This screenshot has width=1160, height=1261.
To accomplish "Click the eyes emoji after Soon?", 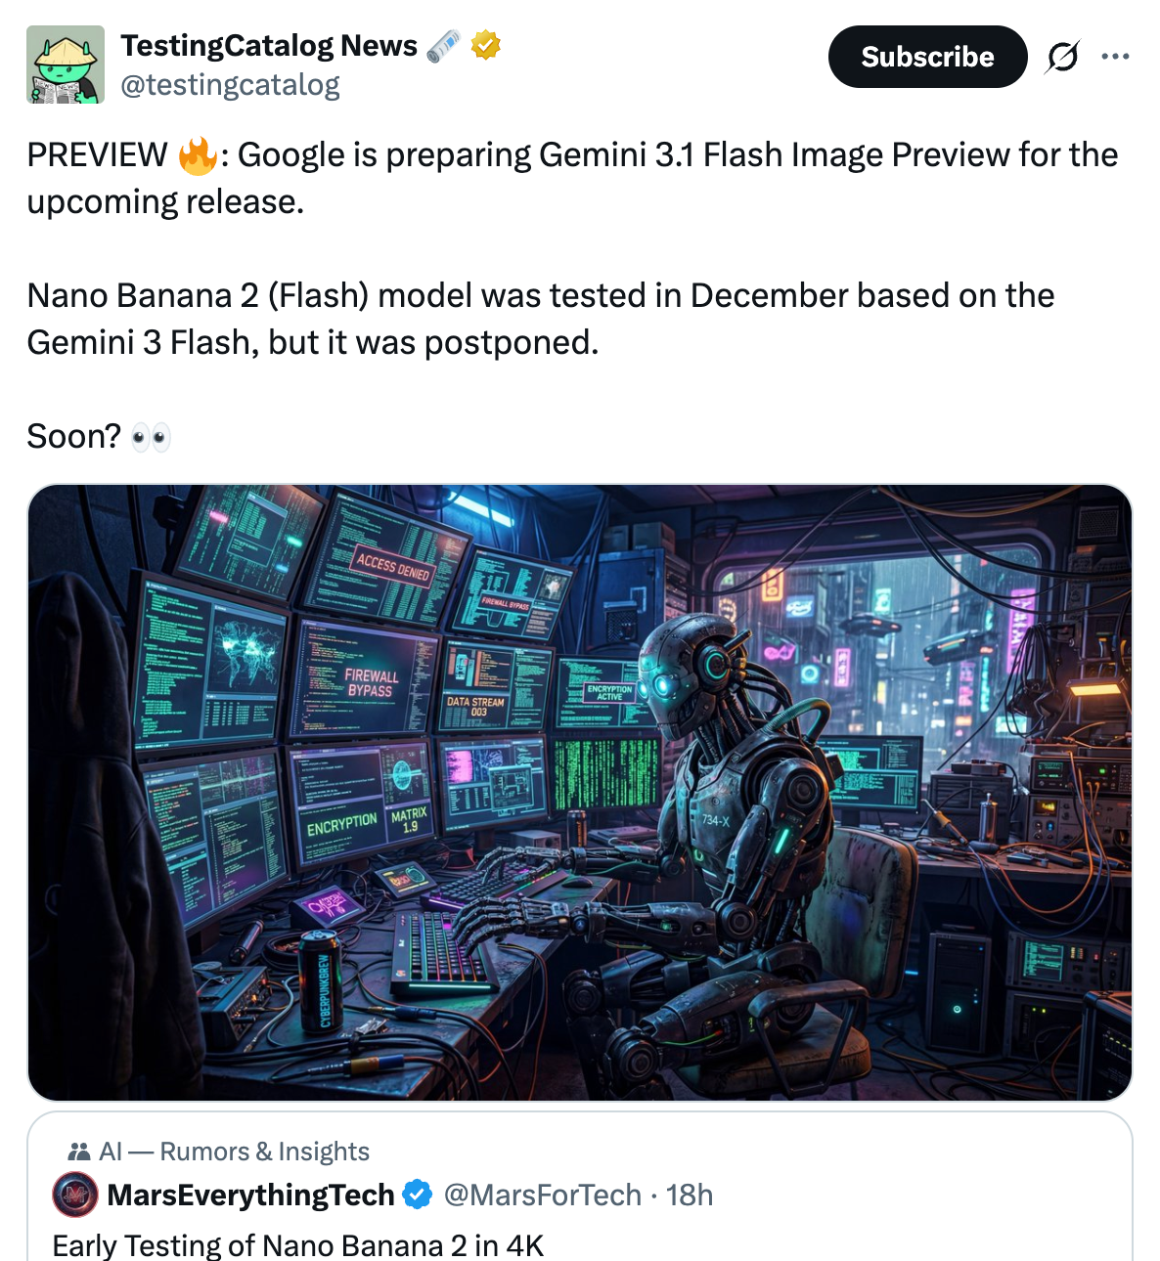I will point(151,437).
